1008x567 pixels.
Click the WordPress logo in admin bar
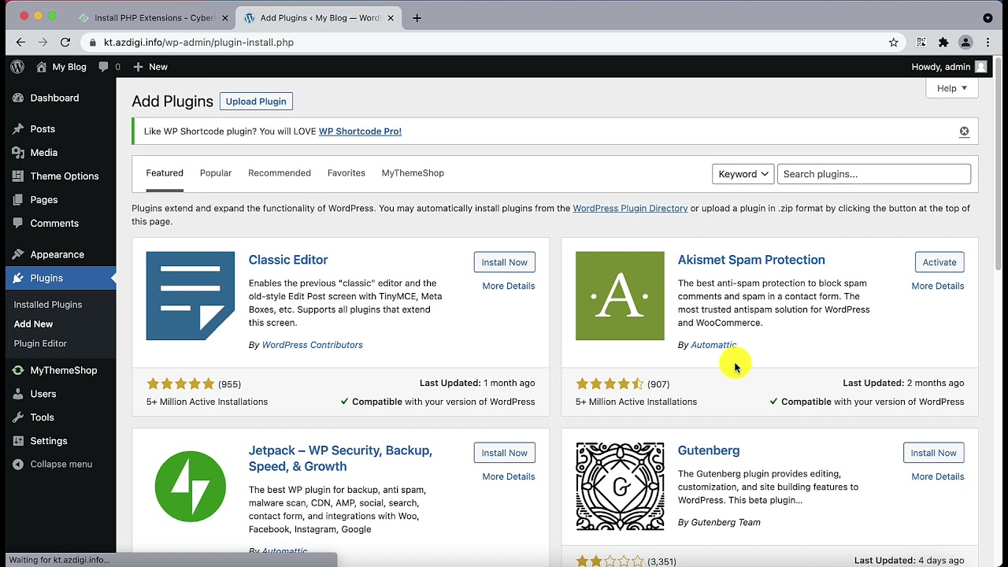[17, 67]
